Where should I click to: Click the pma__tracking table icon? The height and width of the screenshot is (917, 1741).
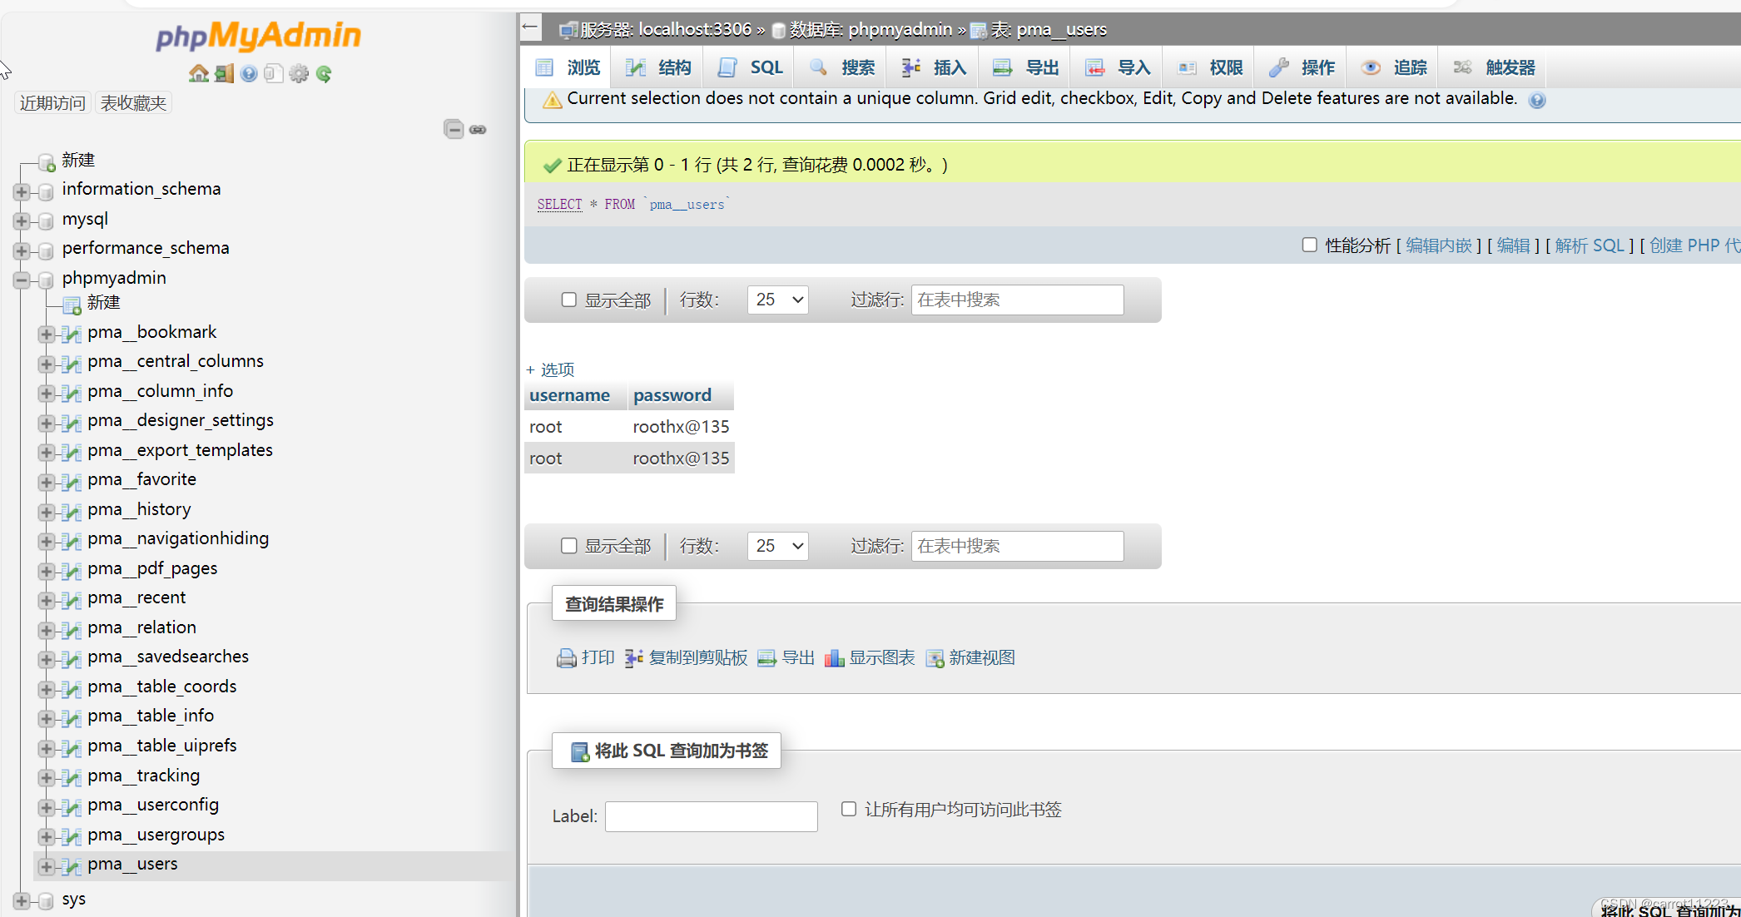coord(72,777)
